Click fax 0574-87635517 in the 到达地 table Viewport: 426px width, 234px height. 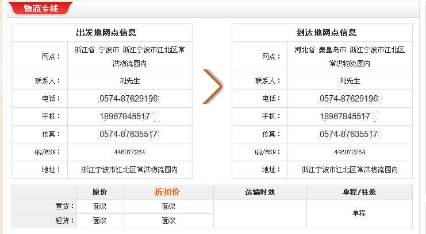(x=349, y=134)
